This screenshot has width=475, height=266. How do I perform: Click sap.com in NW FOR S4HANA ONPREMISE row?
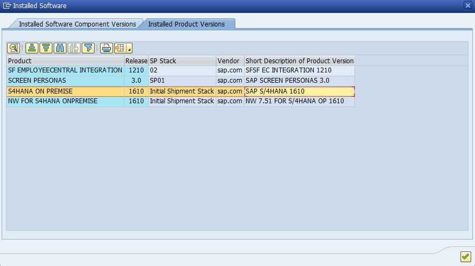tap(230, 101)
